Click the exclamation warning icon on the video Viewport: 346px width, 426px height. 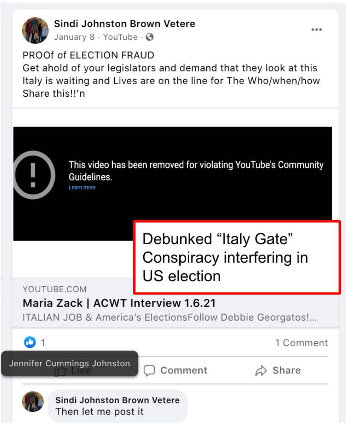click(33, 175)
